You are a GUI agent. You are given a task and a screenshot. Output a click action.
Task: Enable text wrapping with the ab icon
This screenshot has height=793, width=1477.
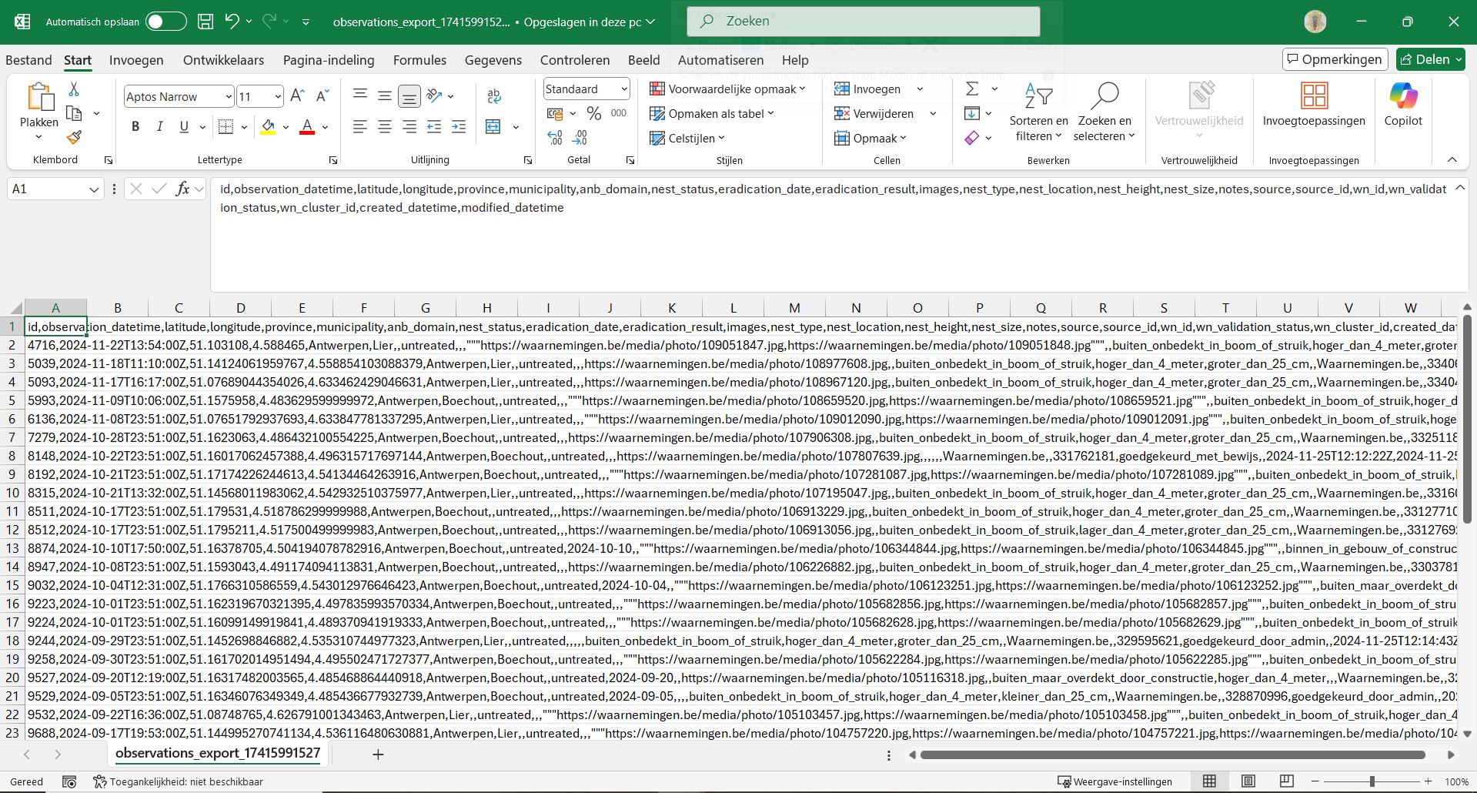(493, 95)
